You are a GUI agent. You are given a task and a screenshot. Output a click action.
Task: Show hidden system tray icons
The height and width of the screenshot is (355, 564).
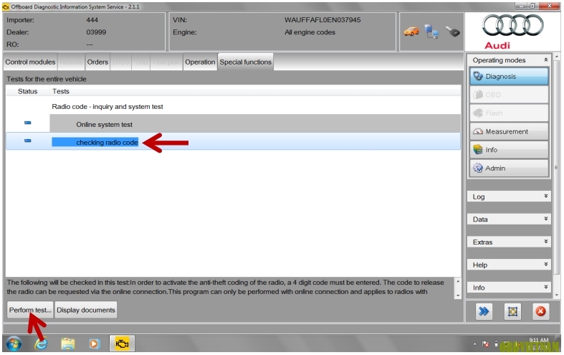tap(475, 344)
